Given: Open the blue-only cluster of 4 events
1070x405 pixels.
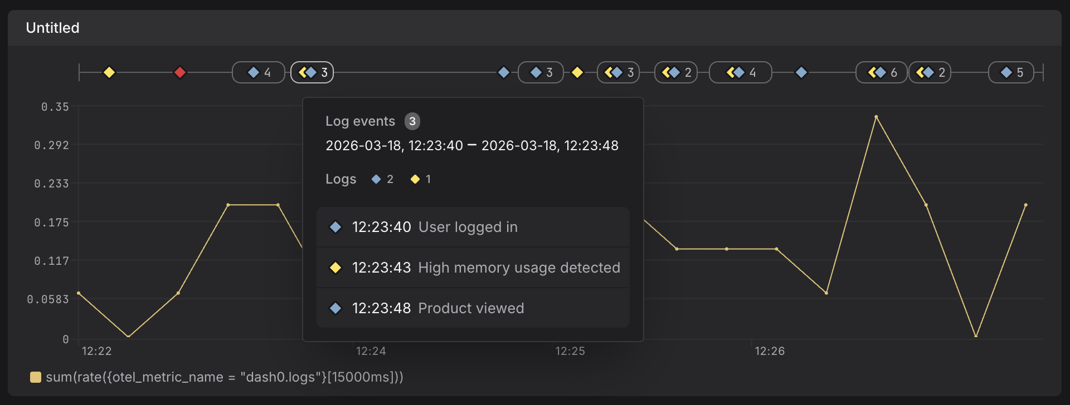Looking at the screenshot, I should (x=259, y=72).
